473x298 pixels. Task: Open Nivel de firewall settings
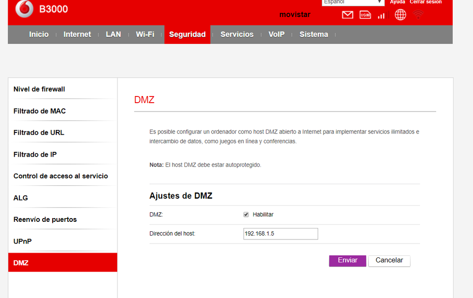tap(39, 89)
